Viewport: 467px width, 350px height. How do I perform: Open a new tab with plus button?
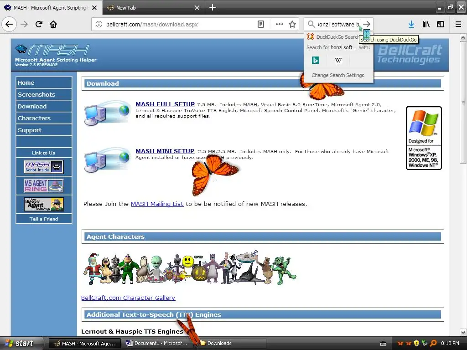point(213,7)
